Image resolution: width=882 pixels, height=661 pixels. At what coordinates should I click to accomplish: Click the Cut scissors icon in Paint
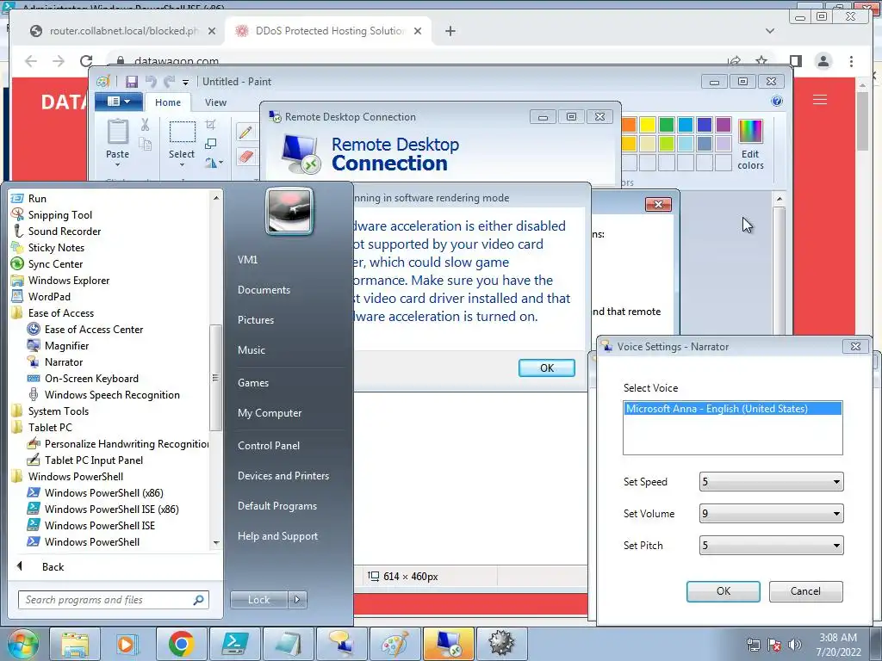click(x=145, y=125)
